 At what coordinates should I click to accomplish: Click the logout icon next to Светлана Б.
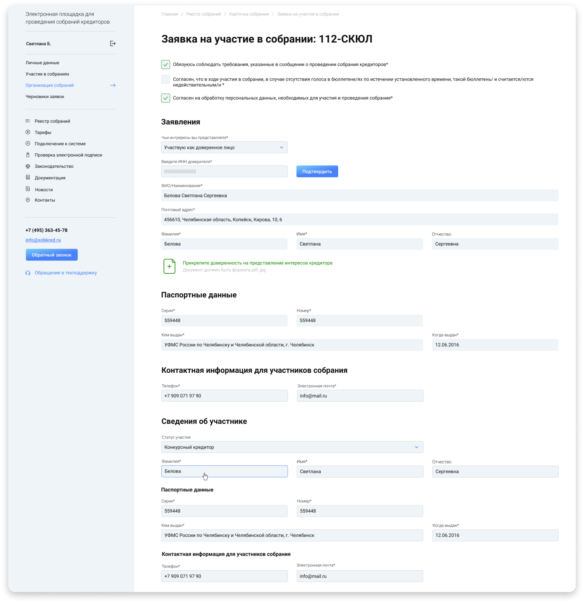pos(112,43)
